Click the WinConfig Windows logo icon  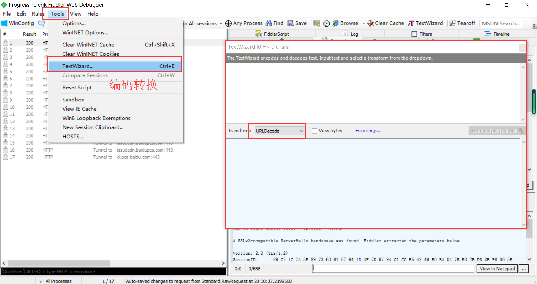click(x=4, y=23)
